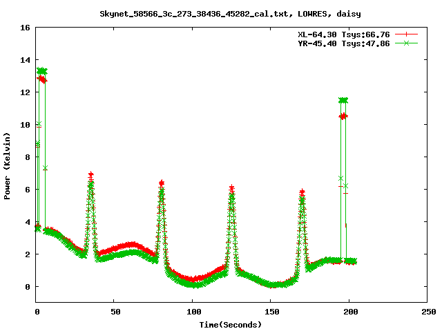Click the legend entry YR-45.40 Tsys:47.86
The image size is (442, 331).
tap(344, 43)
